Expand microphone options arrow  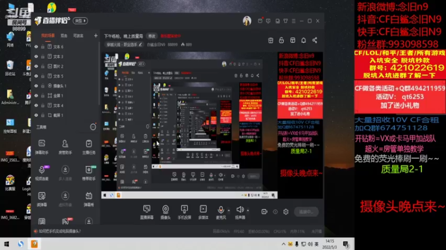click(x=229, y=211)
